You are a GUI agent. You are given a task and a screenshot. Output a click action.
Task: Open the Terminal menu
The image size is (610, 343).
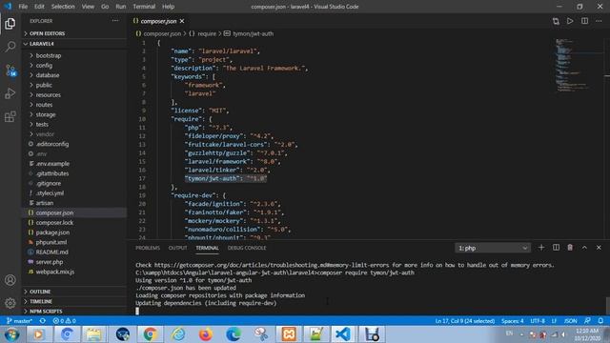[x=144, y=7]
